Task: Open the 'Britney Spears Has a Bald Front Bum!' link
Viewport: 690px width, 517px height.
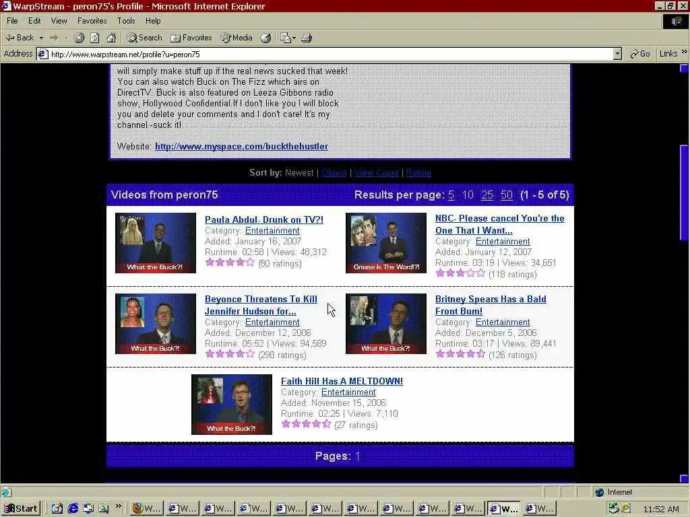Action: 491,305
